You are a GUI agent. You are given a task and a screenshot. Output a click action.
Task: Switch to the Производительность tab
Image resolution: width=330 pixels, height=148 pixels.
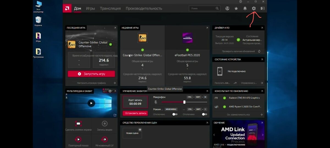(144, 8)
